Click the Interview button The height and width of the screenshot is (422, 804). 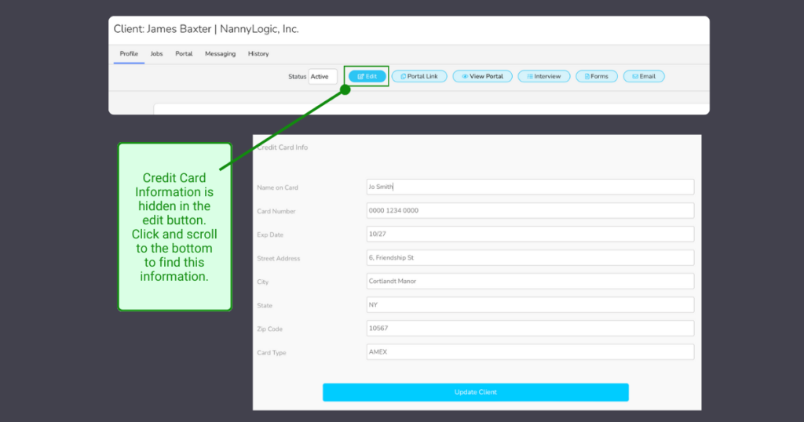click(x=544, y=76)
